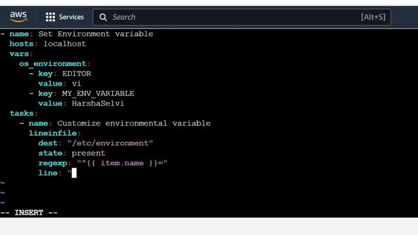Image resolution: width=418 pixels, height=235 pixels.
Task: Click the 'present' state value
Action: click(x=88, y=153)
